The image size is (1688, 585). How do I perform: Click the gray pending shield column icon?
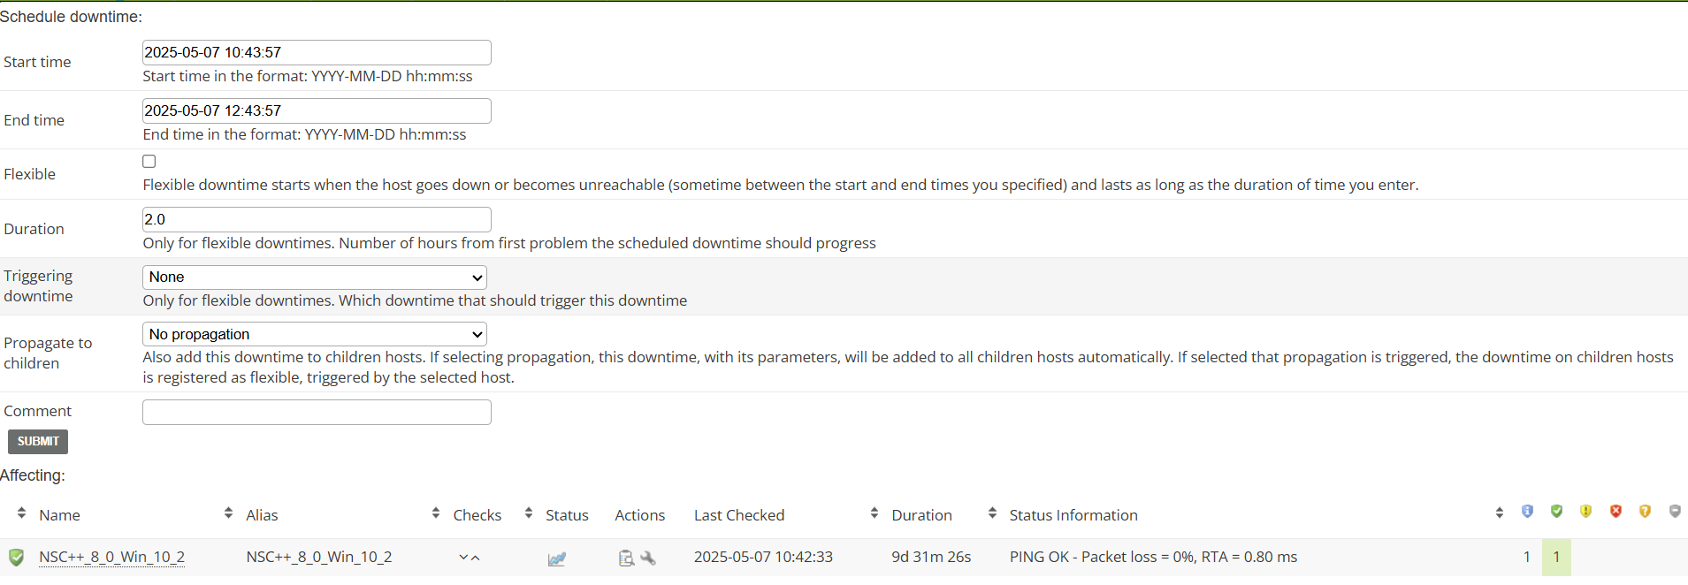click(1675, 512)
